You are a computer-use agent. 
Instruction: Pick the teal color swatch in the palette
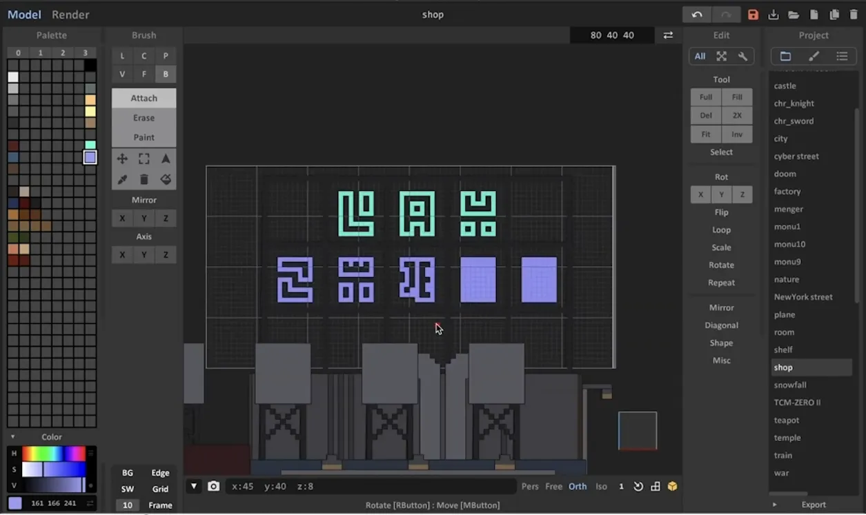(90, 145)
